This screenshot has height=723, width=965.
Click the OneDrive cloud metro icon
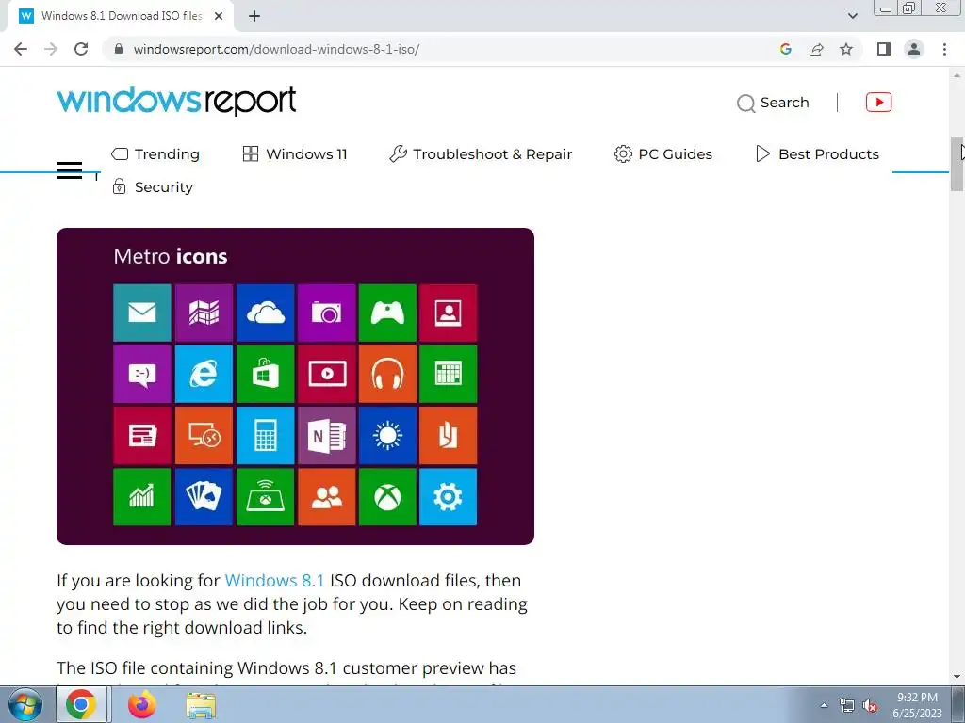[265, 313]
